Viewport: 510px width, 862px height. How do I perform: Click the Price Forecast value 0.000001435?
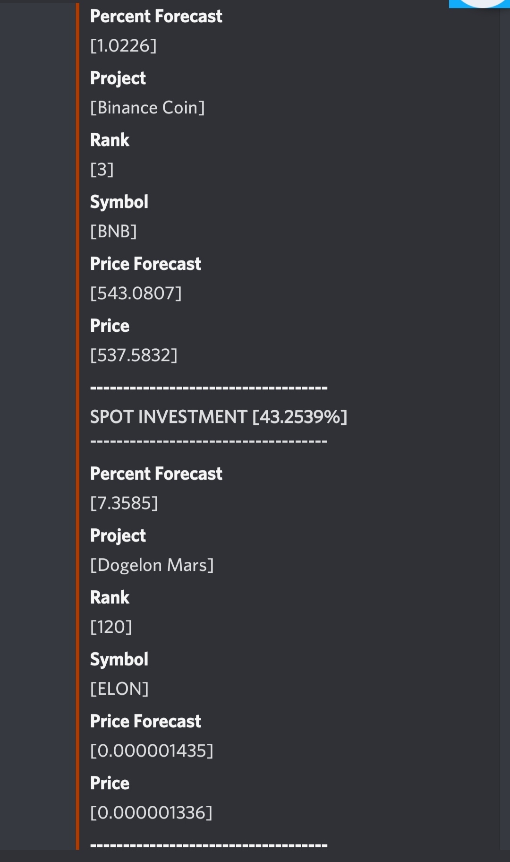tap(152, 751)
